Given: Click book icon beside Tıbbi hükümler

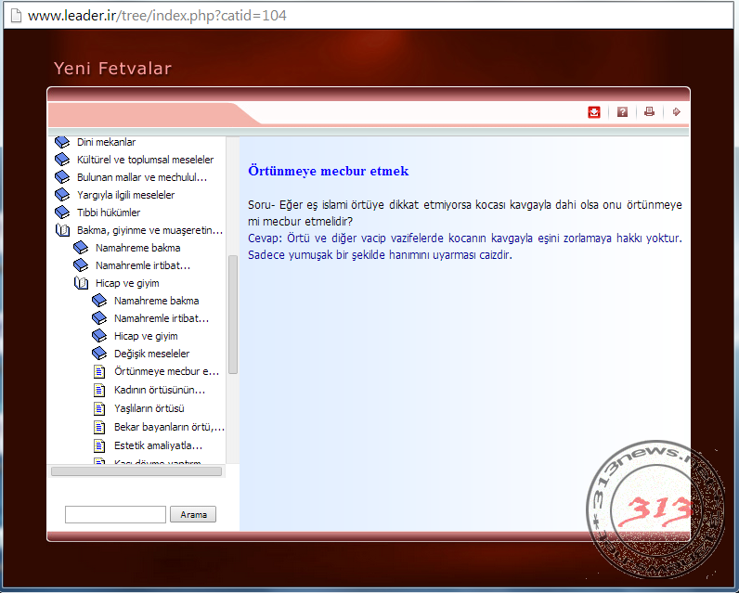Looking at the screenshot, I should (62, 213).
